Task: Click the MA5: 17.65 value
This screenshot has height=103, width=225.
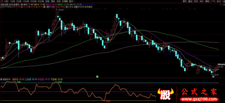Action: point(28,5)
